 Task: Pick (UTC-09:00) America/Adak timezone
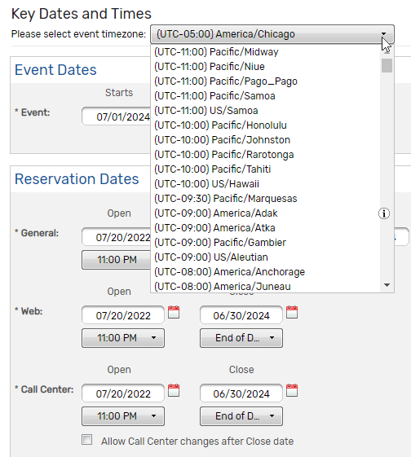tap(266, 213)
